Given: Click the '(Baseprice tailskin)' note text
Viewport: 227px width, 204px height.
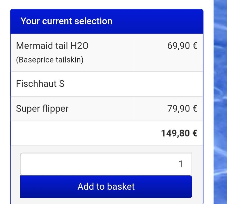Looking at the screenshot, I should [x=50, y=60].
